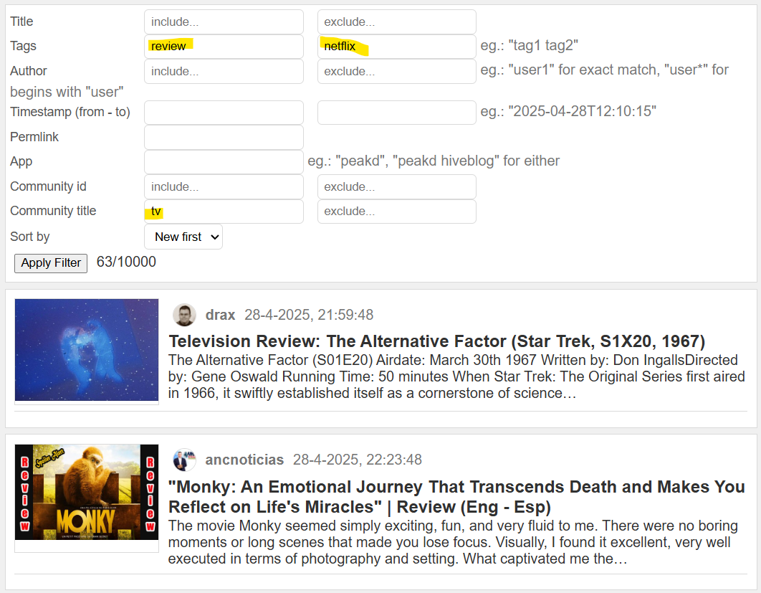Click the Timestamp (from - to) label
Image resolution: width=761 pixels, height=593 pixels.
pos(70,112)
